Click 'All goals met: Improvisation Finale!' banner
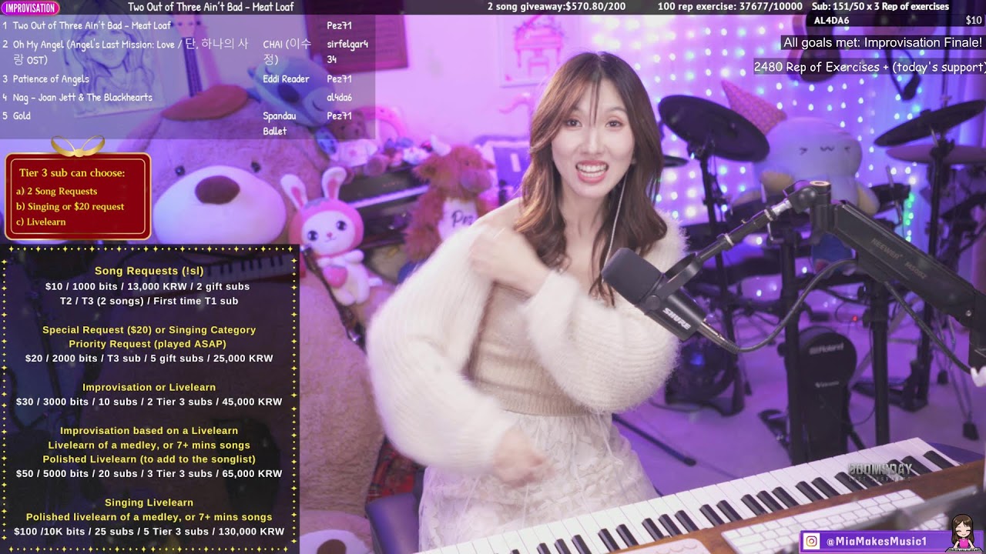 (883, 43)
